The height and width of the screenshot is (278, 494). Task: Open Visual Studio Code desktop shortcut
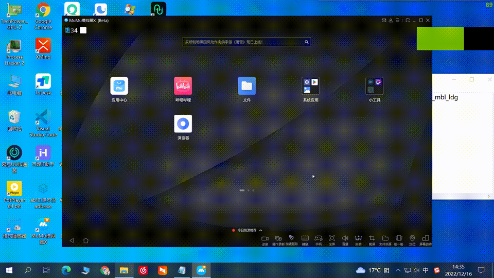pyautogui.click(x=43, y=123)
